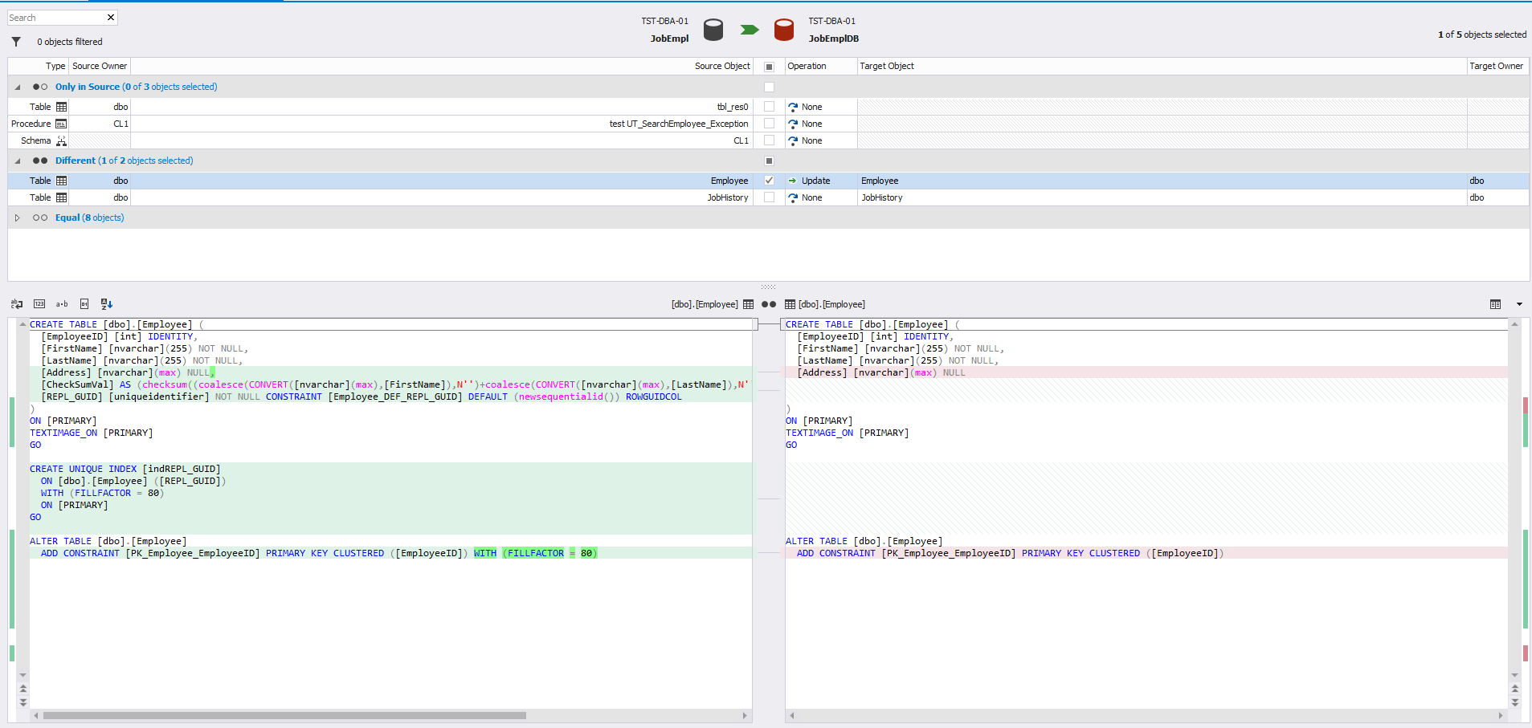Open the diff layout dropdown arrow
Image resolution: width=1532 pixels, height=728 pixels.
click(x=1519, y=304)
